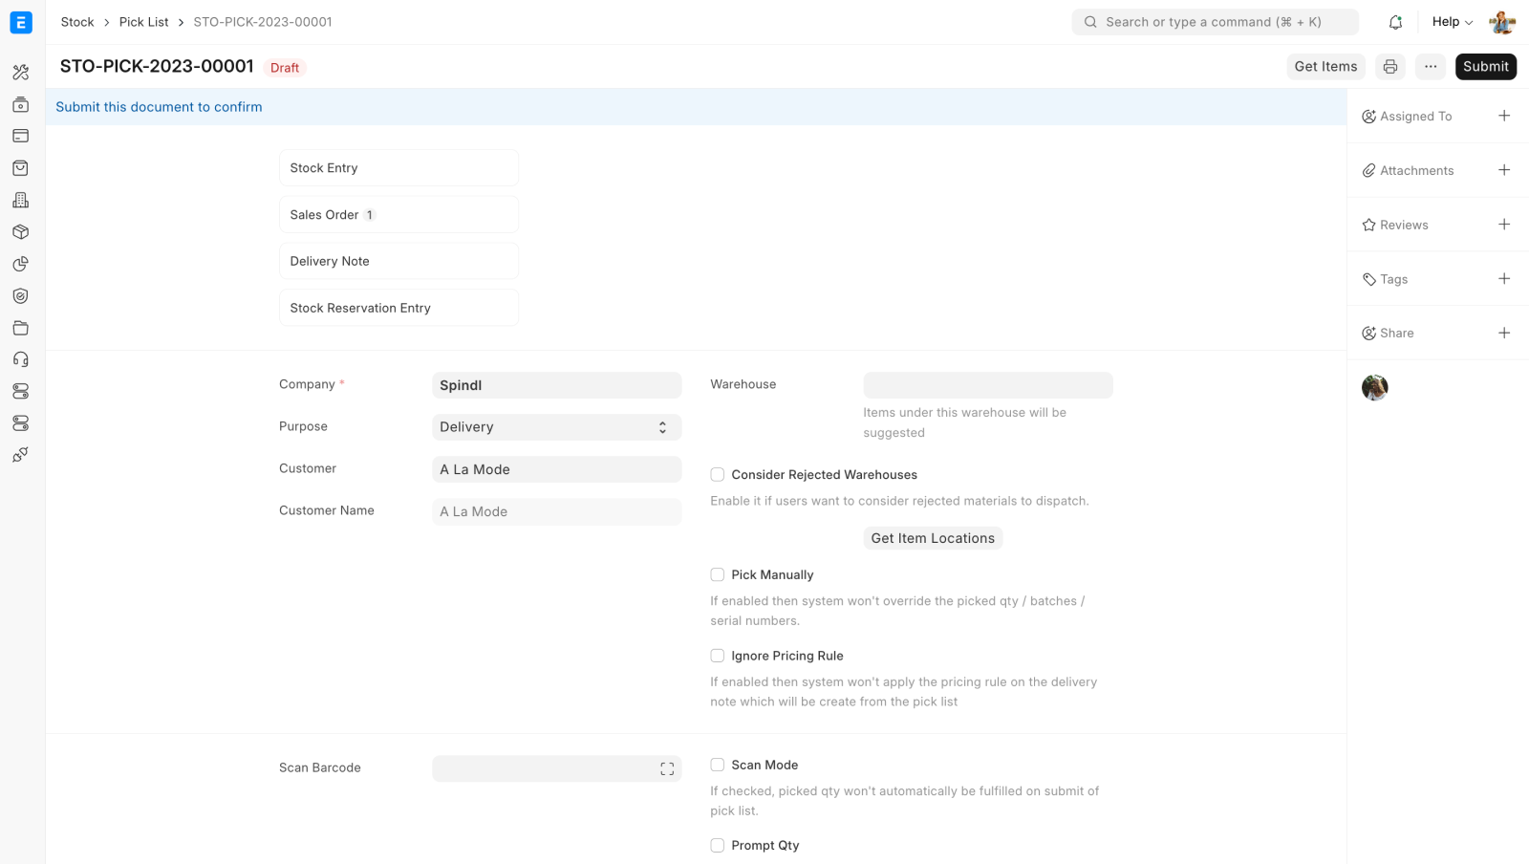The image size is (1529, 864).
Task: Click the barcode scan icon in Scan Barcode field
Action: point(667,768)
